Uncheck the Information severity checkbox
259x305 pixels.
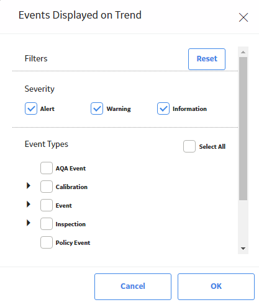tap(163, 108)
